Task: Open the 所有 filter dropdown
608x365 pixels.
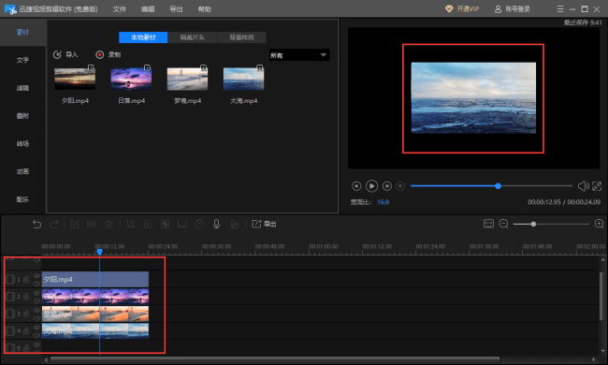Action: [x=299, y=55]
